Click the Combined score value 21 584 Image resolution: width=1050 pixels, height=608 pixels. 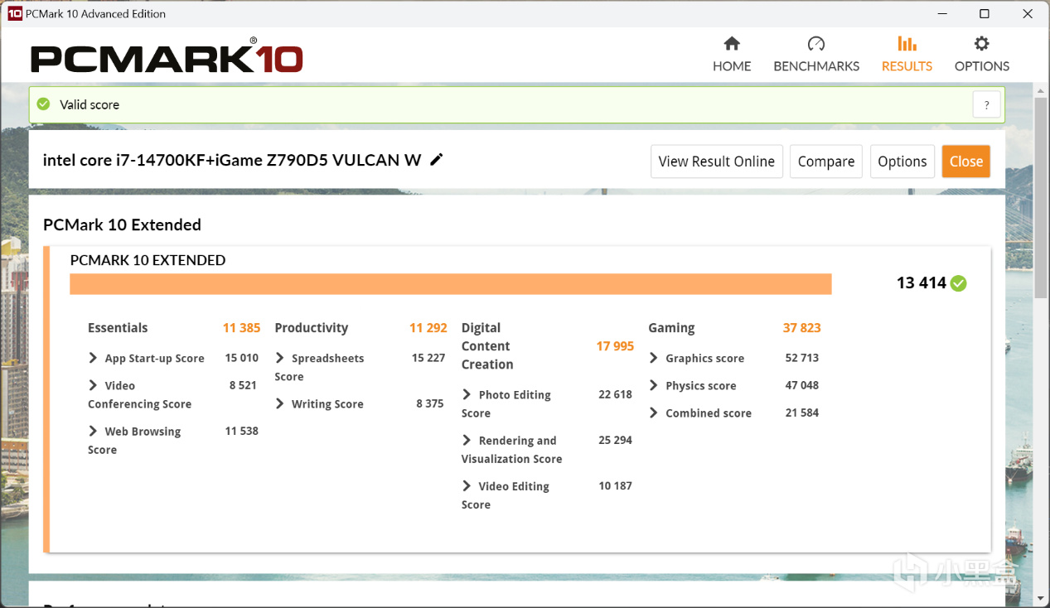(x=802, y=413)
